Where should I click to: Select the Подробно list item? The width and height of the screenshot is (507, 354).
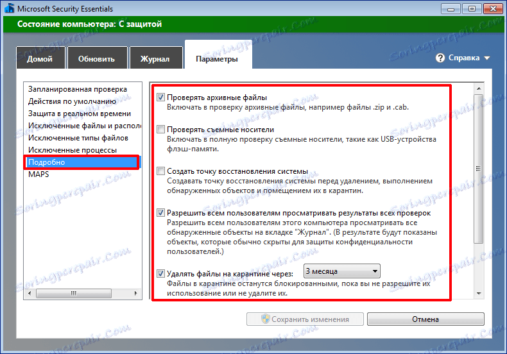tap(82, 162)
